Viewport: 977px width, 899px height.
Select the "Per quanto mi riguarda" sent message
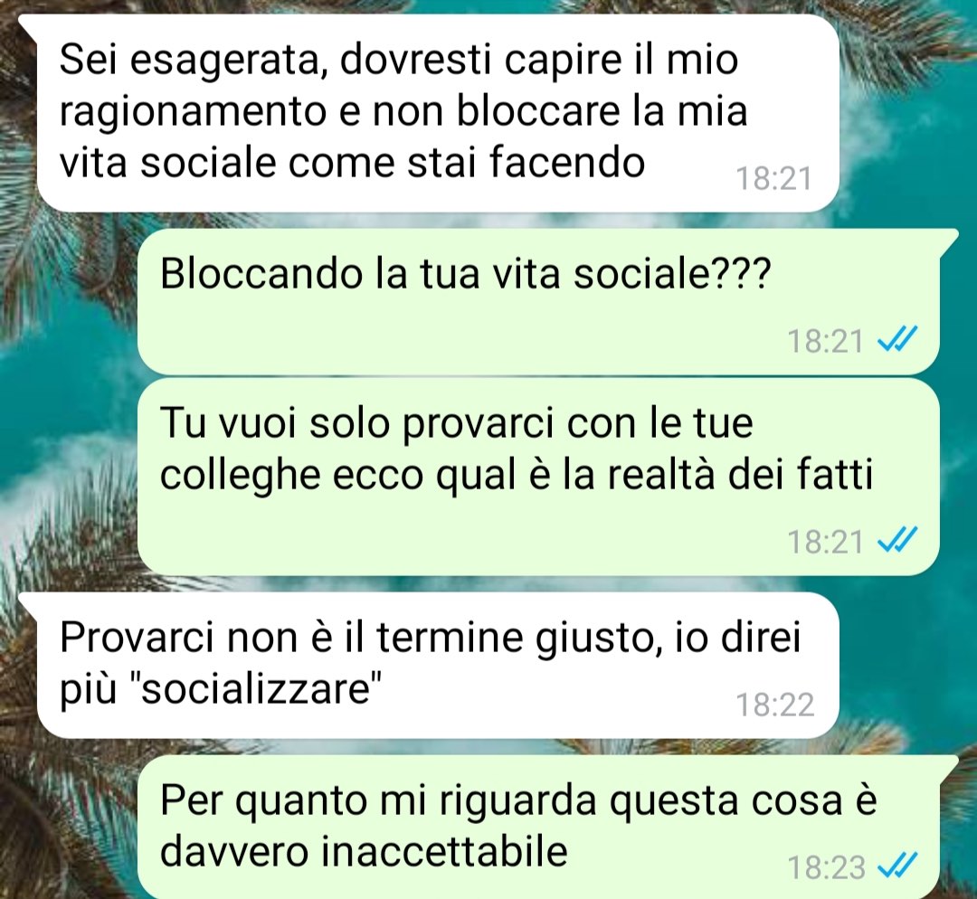pos(538,828)
